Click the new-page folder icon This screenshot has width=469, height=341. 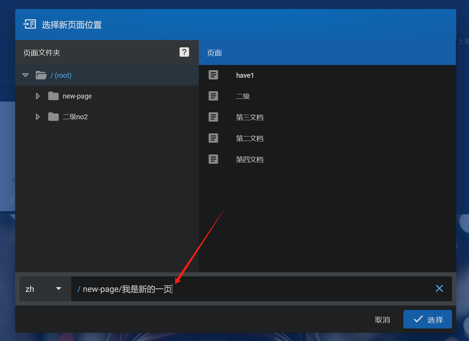click(x=53, y=96)
